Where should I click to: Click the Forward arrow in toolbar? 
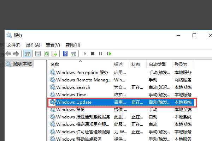pyautogui.click(x=16, y=54)
